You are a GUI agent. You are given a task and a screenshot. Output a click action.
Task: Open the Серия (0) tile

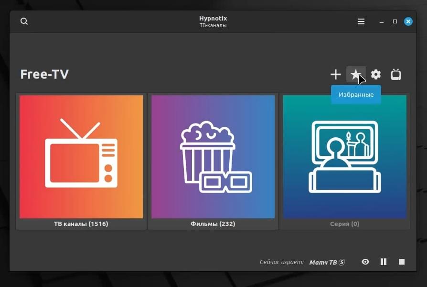pos(344,162)
